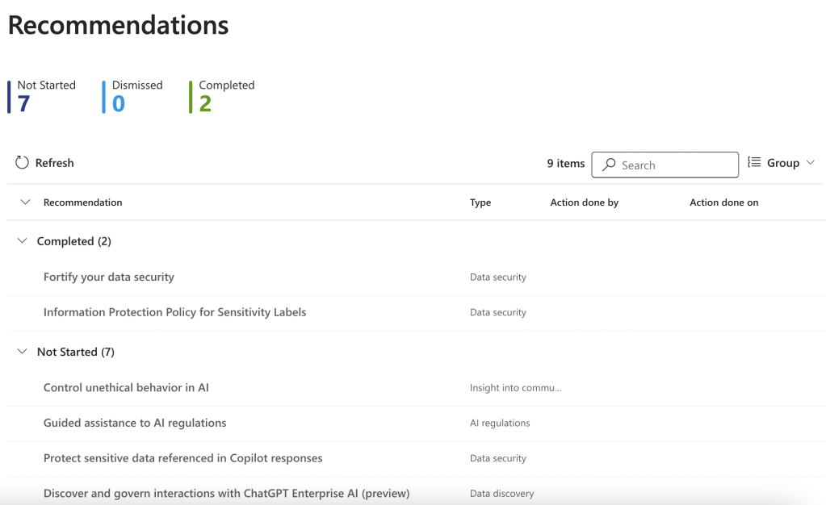
Task: Open the Group dropdown chevron
Action: [811, 163]
